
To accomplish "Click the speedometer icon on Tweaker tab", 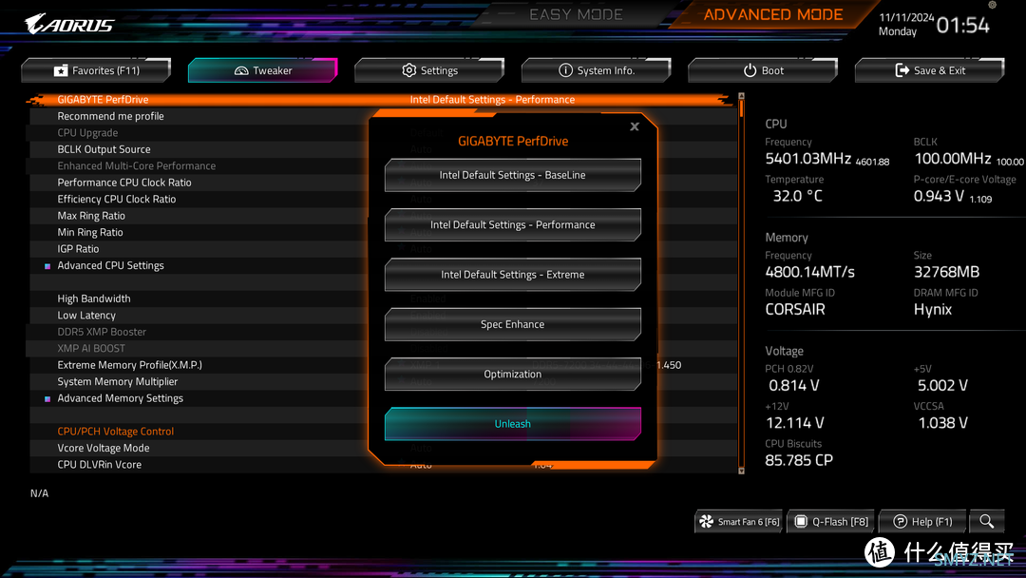I will pos(241,70).
